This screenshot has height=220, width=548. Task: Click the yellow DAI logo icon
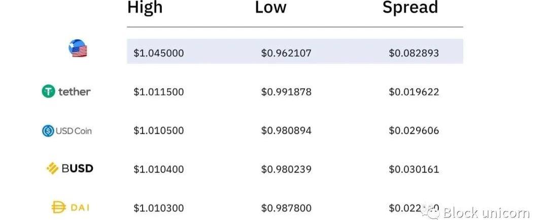(x=58, y=207)
